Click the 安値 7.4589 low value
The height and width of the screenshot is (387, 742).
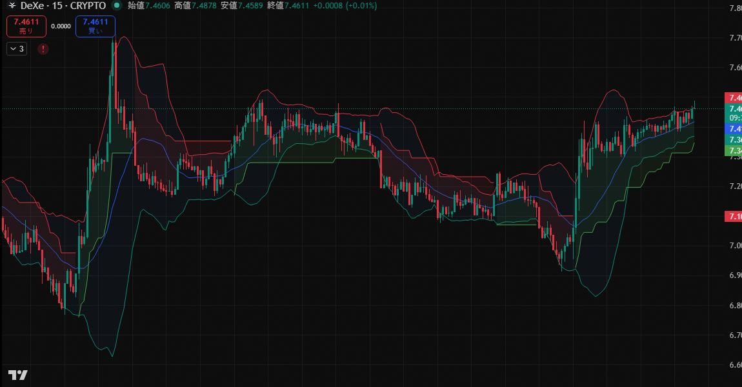pos(241,6)
